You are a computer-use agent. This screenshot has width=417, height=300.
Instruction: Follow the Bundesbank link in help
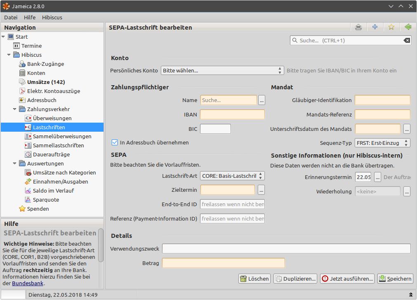(x=28, y=283)
